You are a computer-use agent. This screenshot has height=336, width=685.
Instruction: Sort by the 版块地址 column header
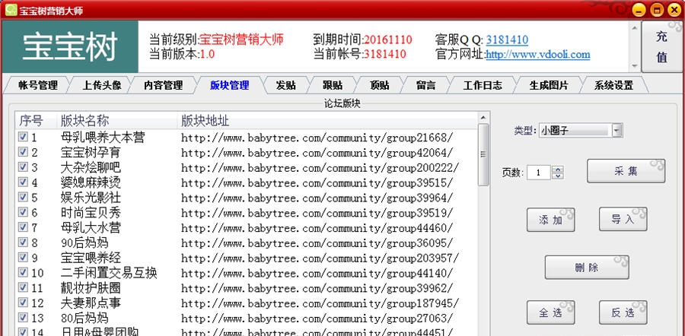327,120
